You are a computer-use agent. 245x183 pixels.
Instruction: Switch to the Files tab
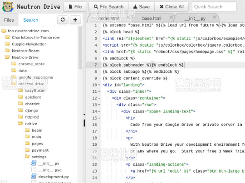point(9,20)
